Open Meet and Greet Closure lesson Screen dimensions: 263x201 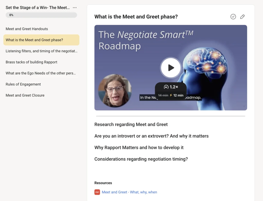pos(25,95)
